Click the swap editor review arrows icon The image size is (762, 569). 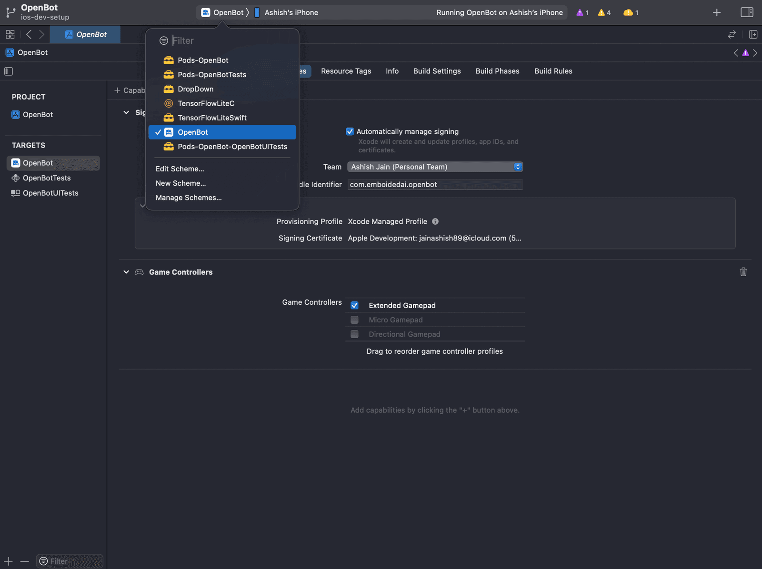[732, 34]
